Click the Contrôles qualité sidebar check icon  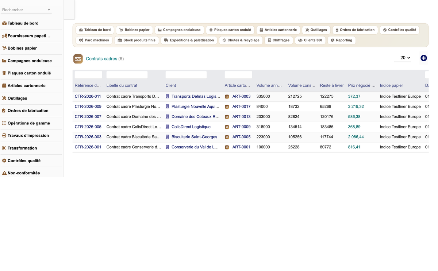[4, 160]
